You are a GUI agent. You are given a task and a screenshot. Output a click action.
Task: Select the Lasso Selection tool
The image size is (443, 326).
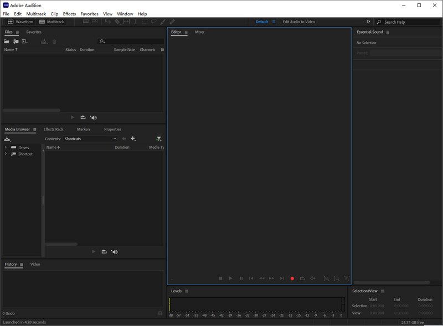(154, 22)
